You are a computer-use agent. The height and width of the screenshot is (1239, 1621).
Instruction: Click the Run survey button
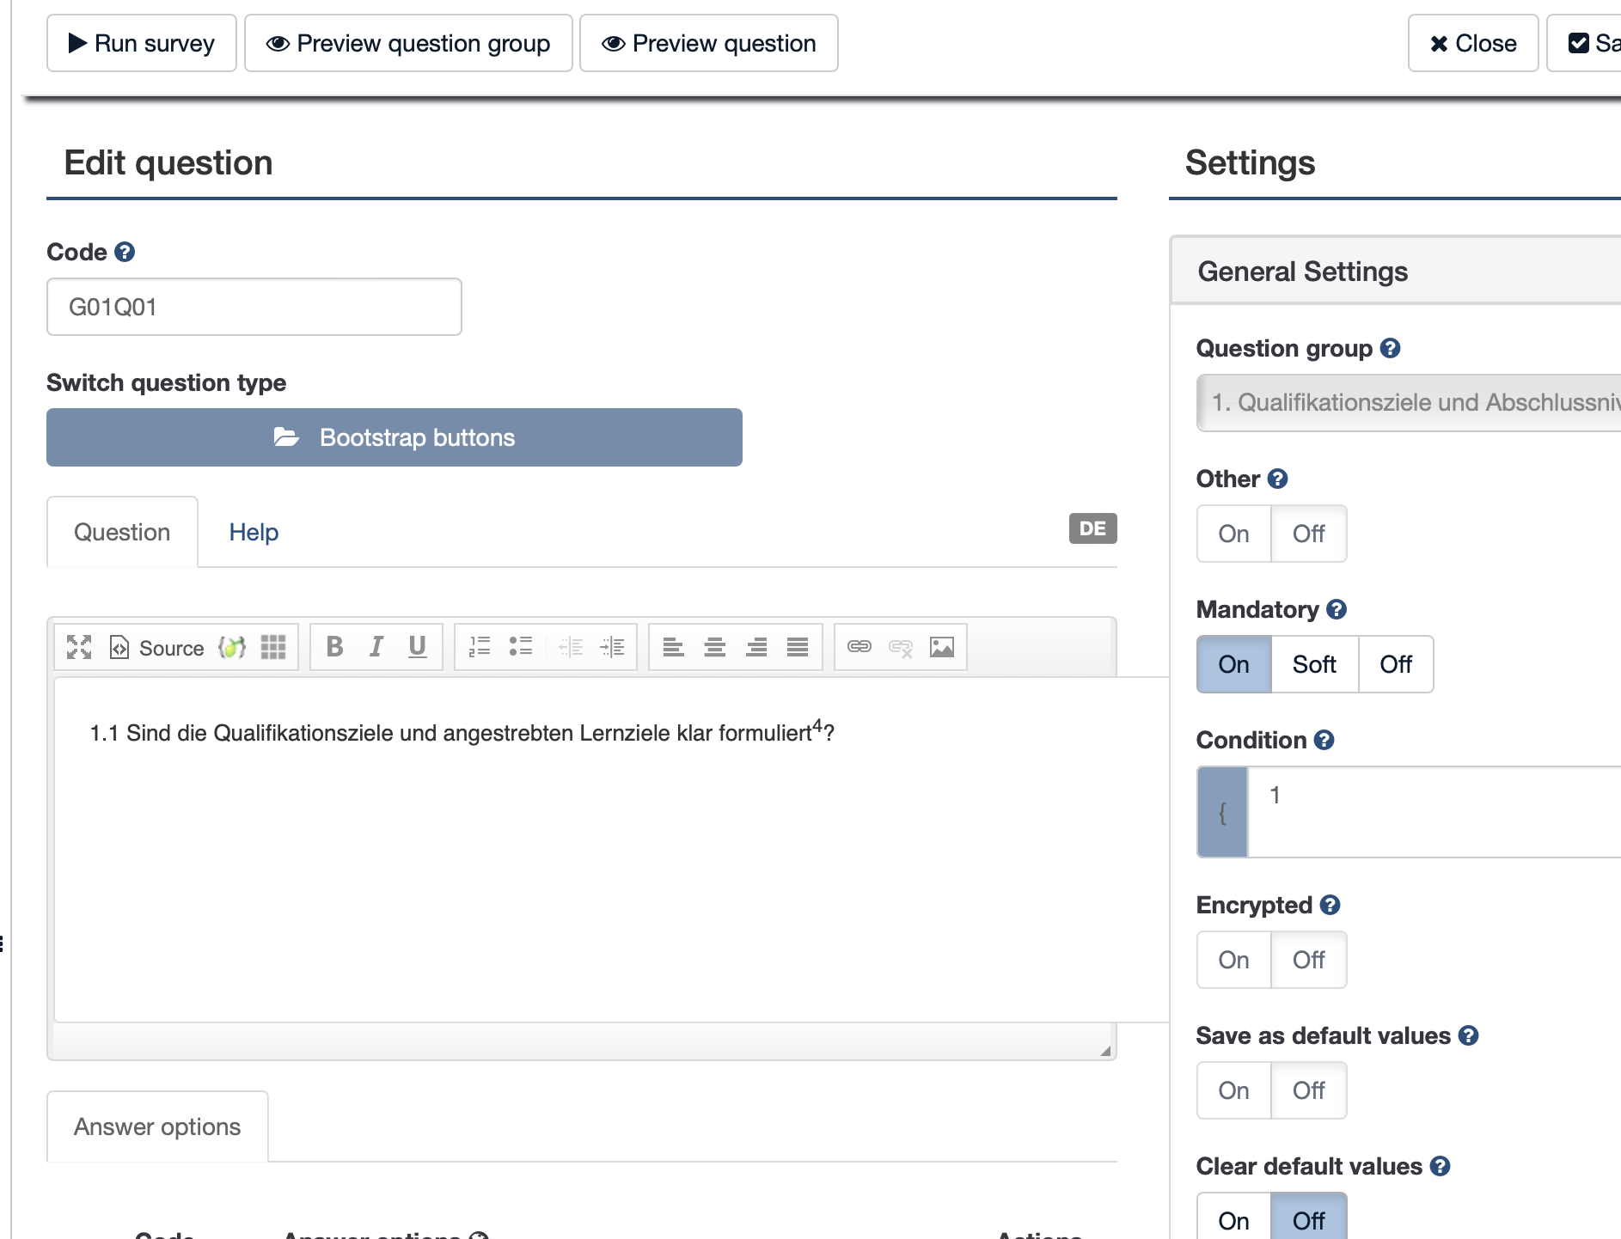142,43
